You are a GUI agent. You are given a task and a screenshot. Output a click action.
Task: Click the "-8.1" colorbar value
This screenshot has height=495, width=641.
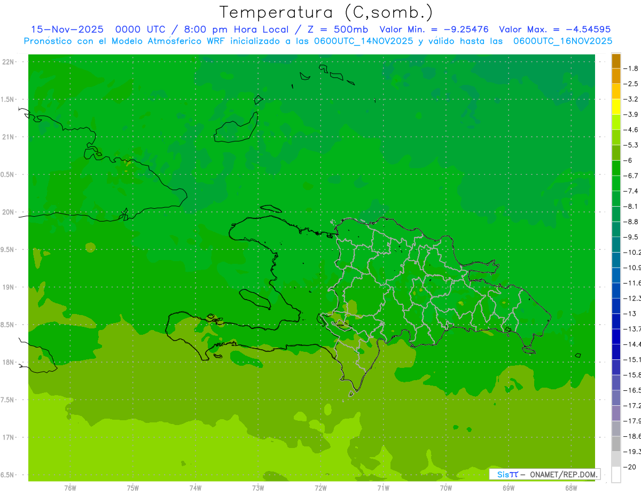[x=632, y=206]
